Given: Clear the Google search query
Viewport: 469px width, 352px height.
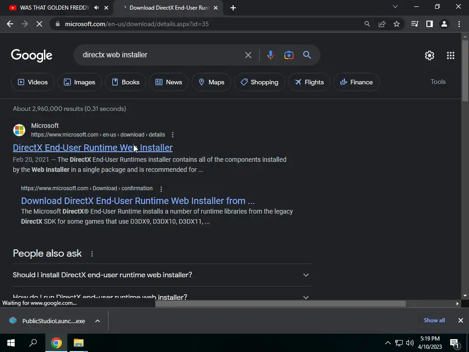Looking at the screenshot, I should (x=248, y=55).
